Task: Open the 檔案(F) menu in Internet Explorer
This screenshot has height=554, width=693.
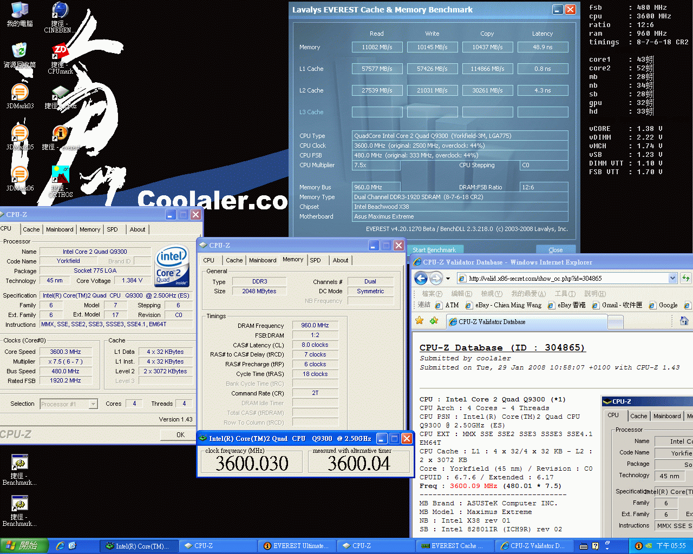Action: (x=432, y=293)
